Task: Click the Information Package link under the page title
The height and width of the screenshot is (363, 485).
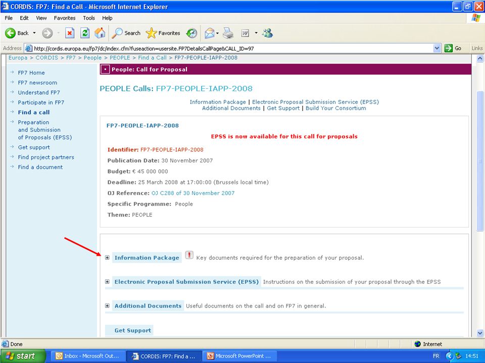Action: click(218, 102)
